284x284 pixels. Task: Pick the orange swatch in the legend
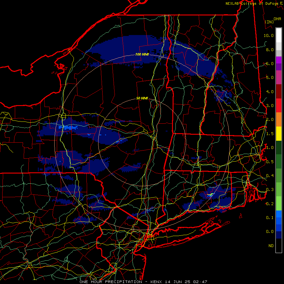(279, 120)
